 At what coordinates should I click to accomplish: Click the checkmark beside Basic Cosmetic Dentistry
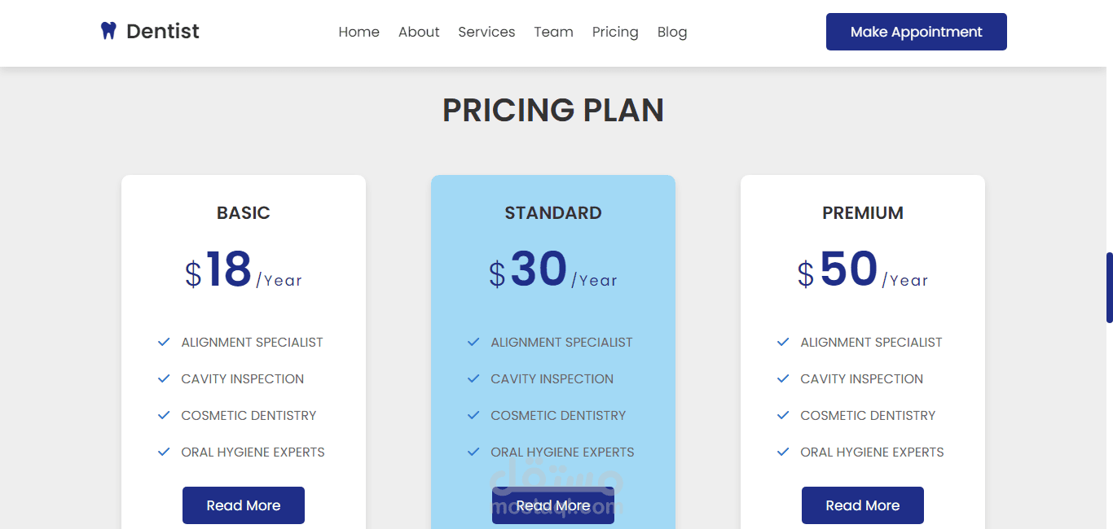click(x=164, y=415)
